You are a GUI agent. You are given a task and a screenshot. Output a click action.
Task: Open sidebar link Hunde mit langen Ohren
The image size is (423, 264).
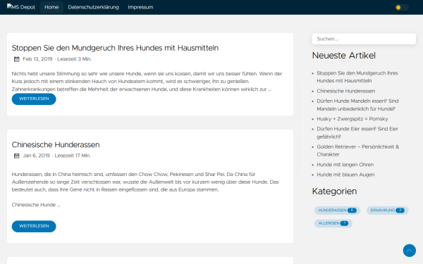(345, 165)
